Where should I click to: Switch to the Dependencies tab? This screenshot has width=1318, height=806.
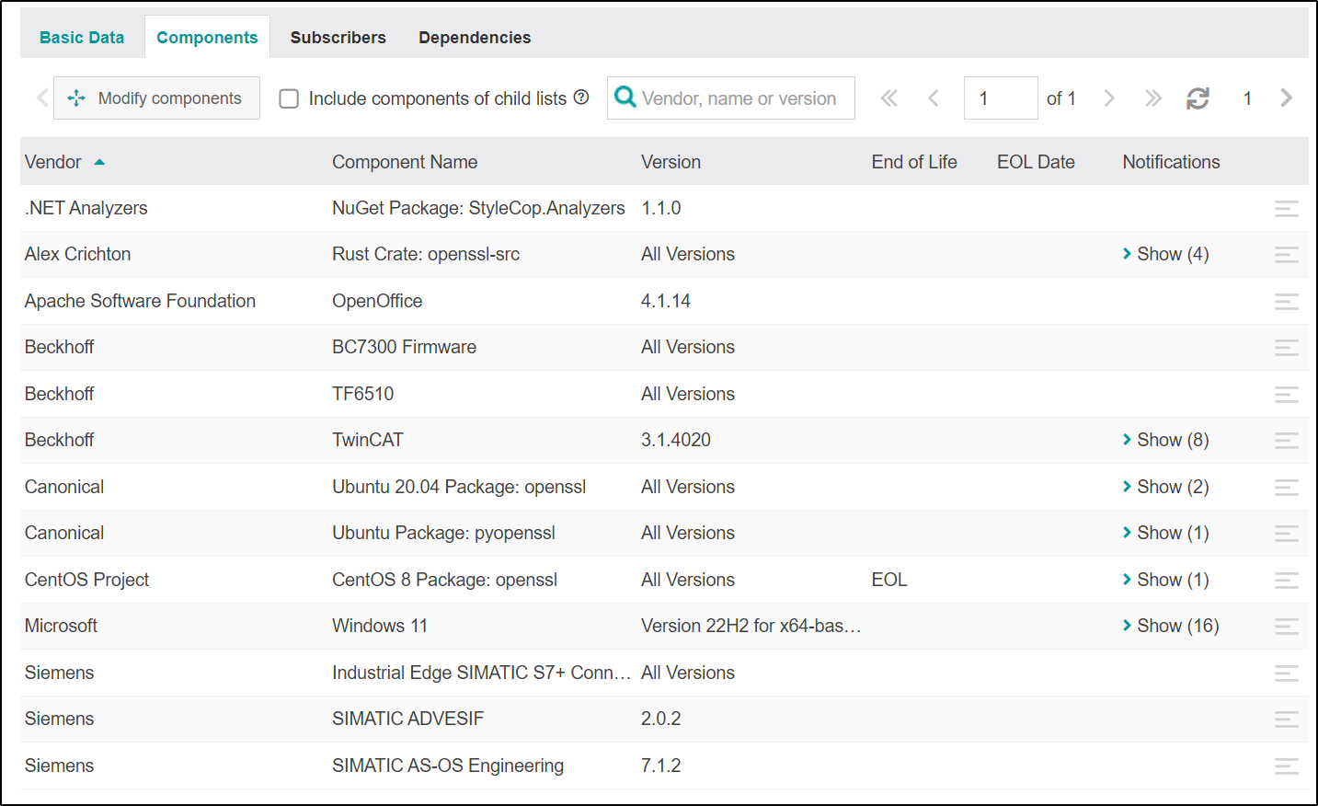tap(475, 38)
